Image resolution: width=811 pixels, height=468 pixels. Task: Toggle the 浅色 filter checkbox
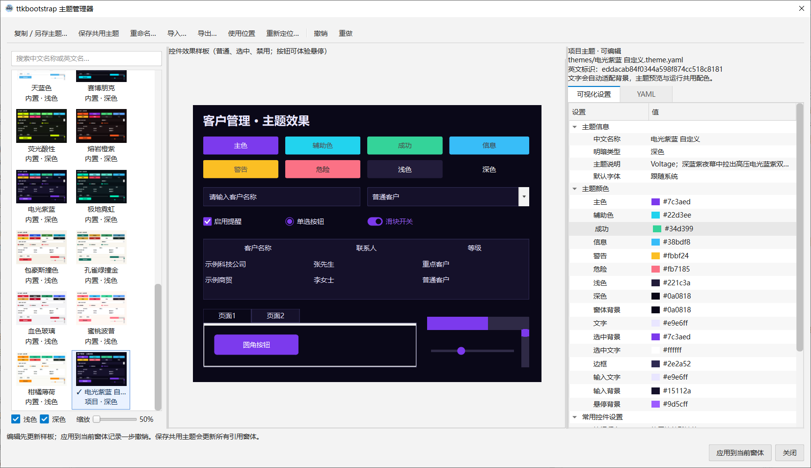tap(16, 419)
